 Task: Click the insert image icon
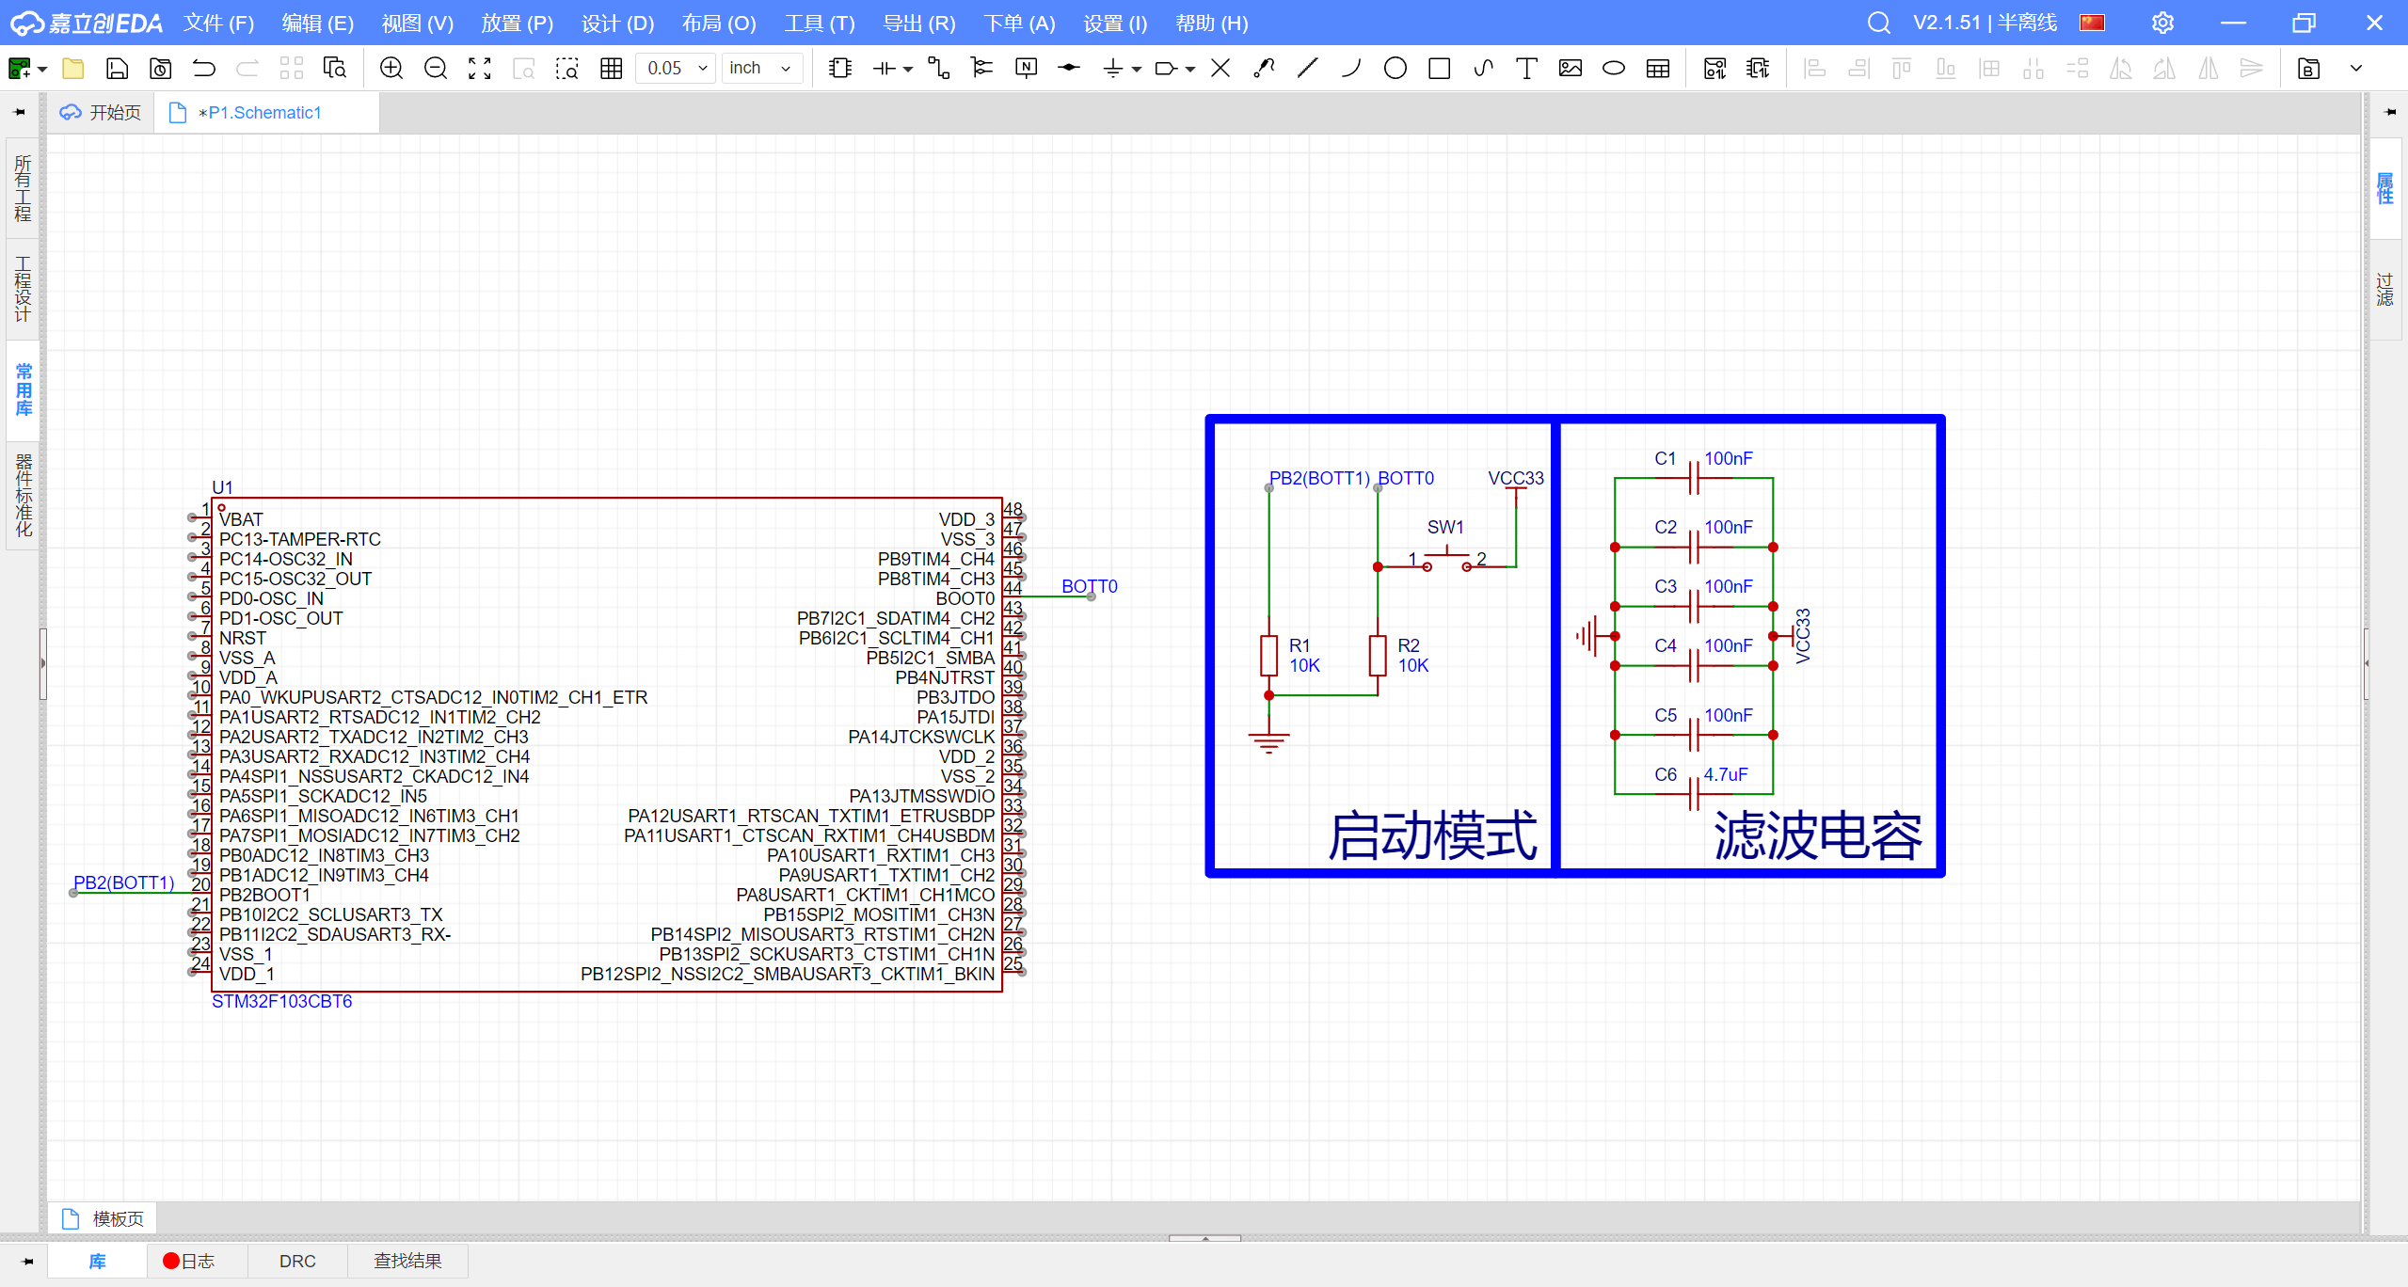tap(1570, 68)
